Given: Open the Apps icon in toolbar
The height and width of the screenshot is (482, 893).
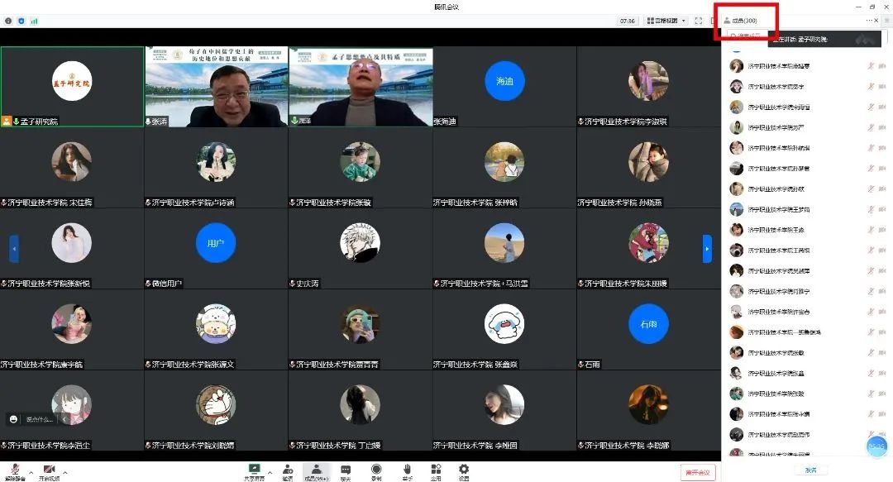Looking at the screenshot, I should [x=436, y=470].
